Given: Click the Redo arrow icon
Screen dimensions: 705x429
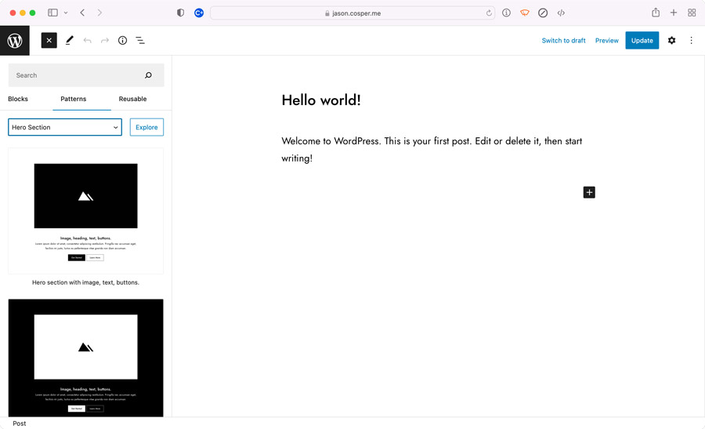Looking at the screenshot, I should pos(105,41).
